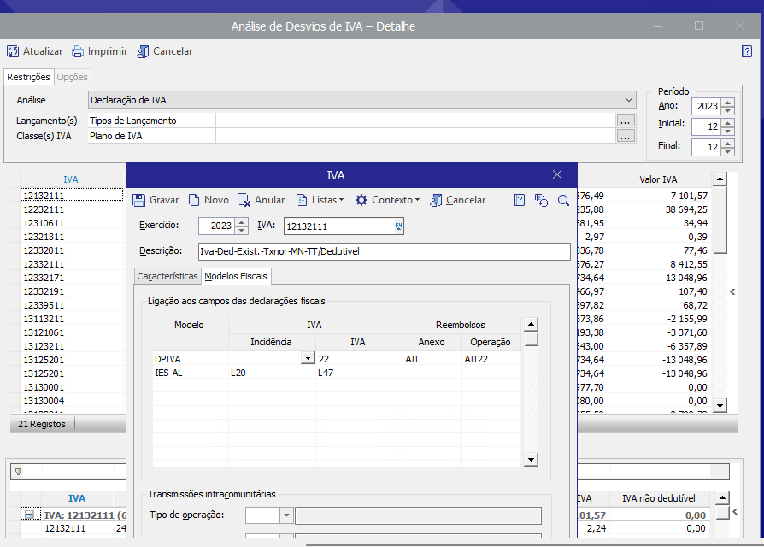Click the Descrição text field
The image size is (764, 547).
coord(383,251)
